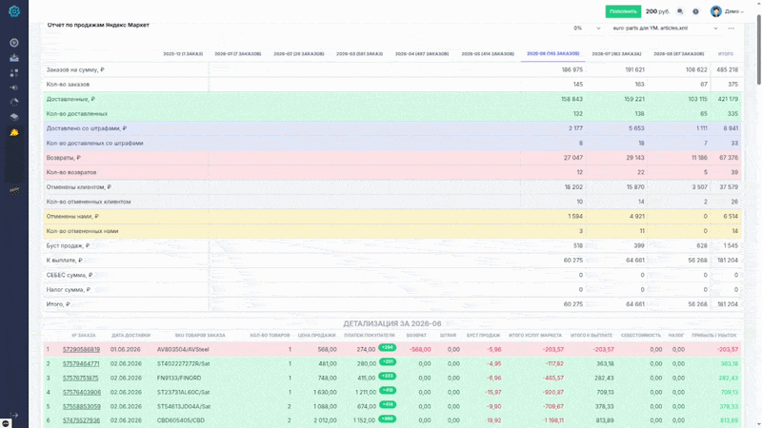The height and width of the screenshot is (428, 762).
Task: Click the Прибыль / Убыток column header
Action: click(713, 336)
